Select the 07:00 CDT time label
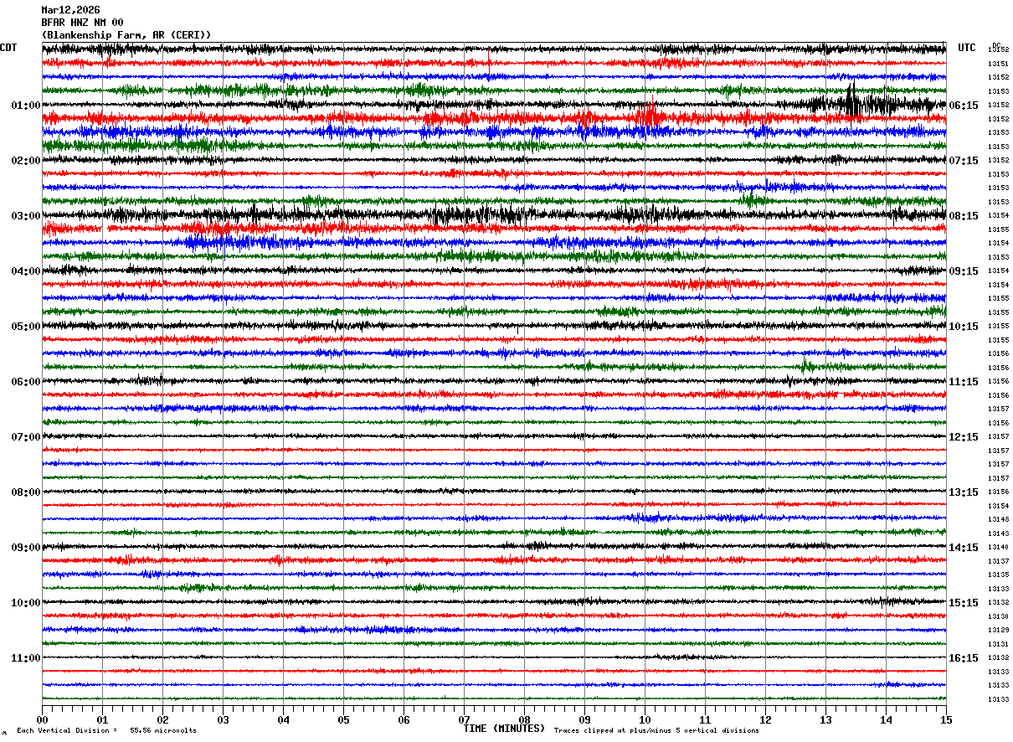 click(x=26, y=437)
